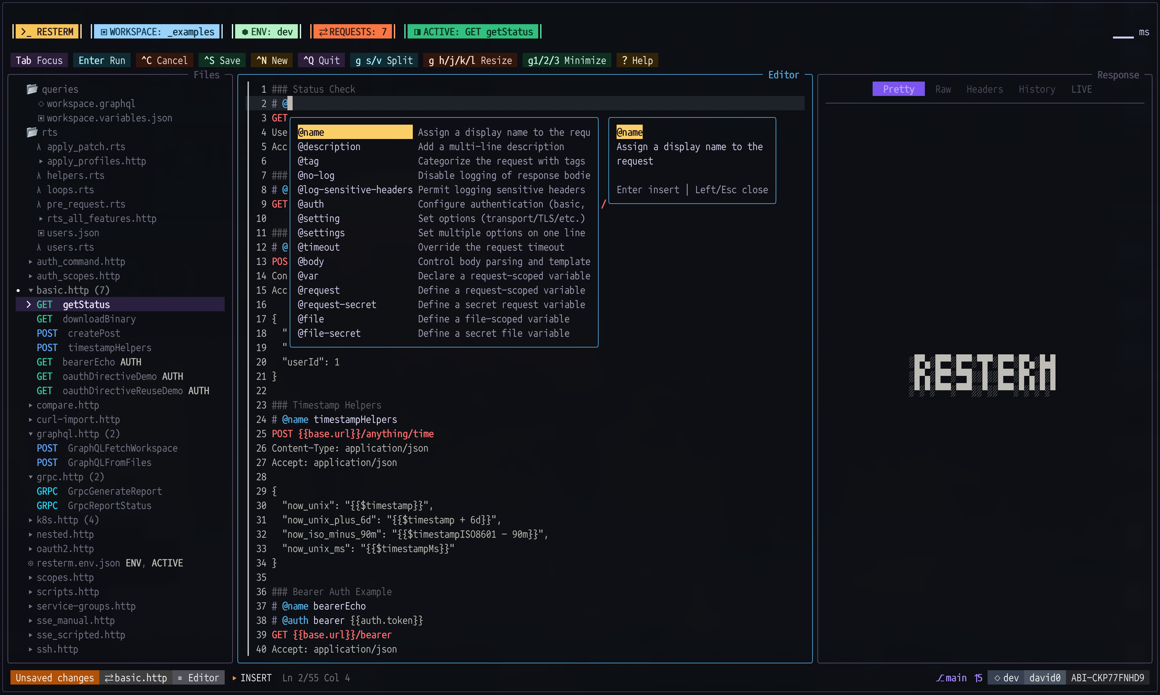Image resolution: width=1160 pixels, height=695 pixels.
Task: Choose @timeout from the directive suggestions
Action: click(x=443, y=247)
